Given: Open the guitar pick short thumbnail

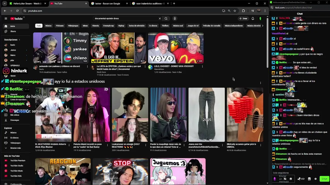Looking at the screenshot, I should [x=245, y=115].
